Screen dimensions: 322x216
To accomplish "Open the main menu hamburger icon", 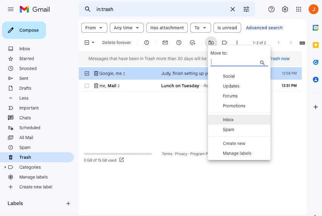I will coord(11,9).
